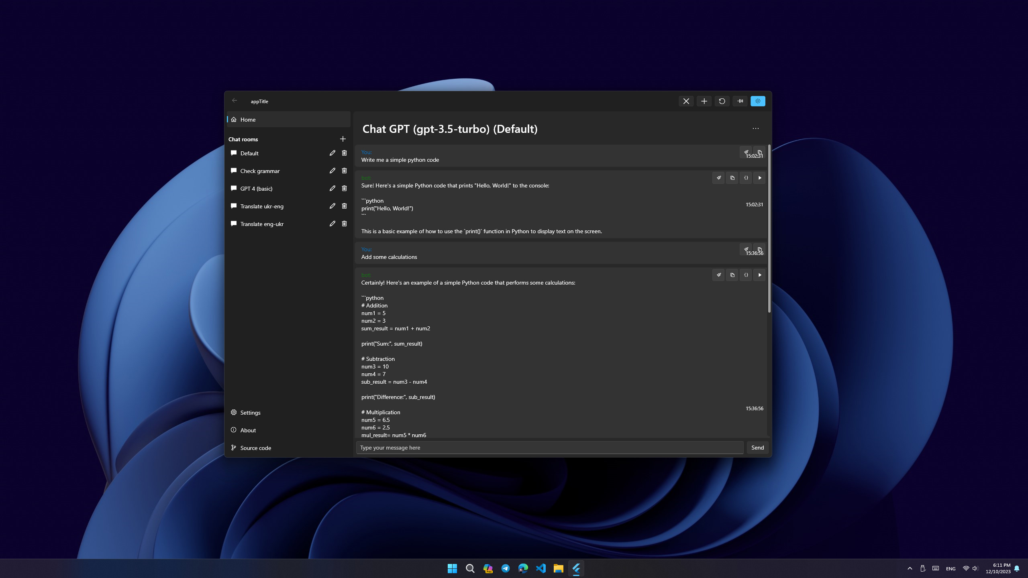Image resolution: width=1028 pixels, height=578 pixels.
Task: Copy the 'Write me a simple python code' message
Action: pyautogui.click(x=759, y=152)
